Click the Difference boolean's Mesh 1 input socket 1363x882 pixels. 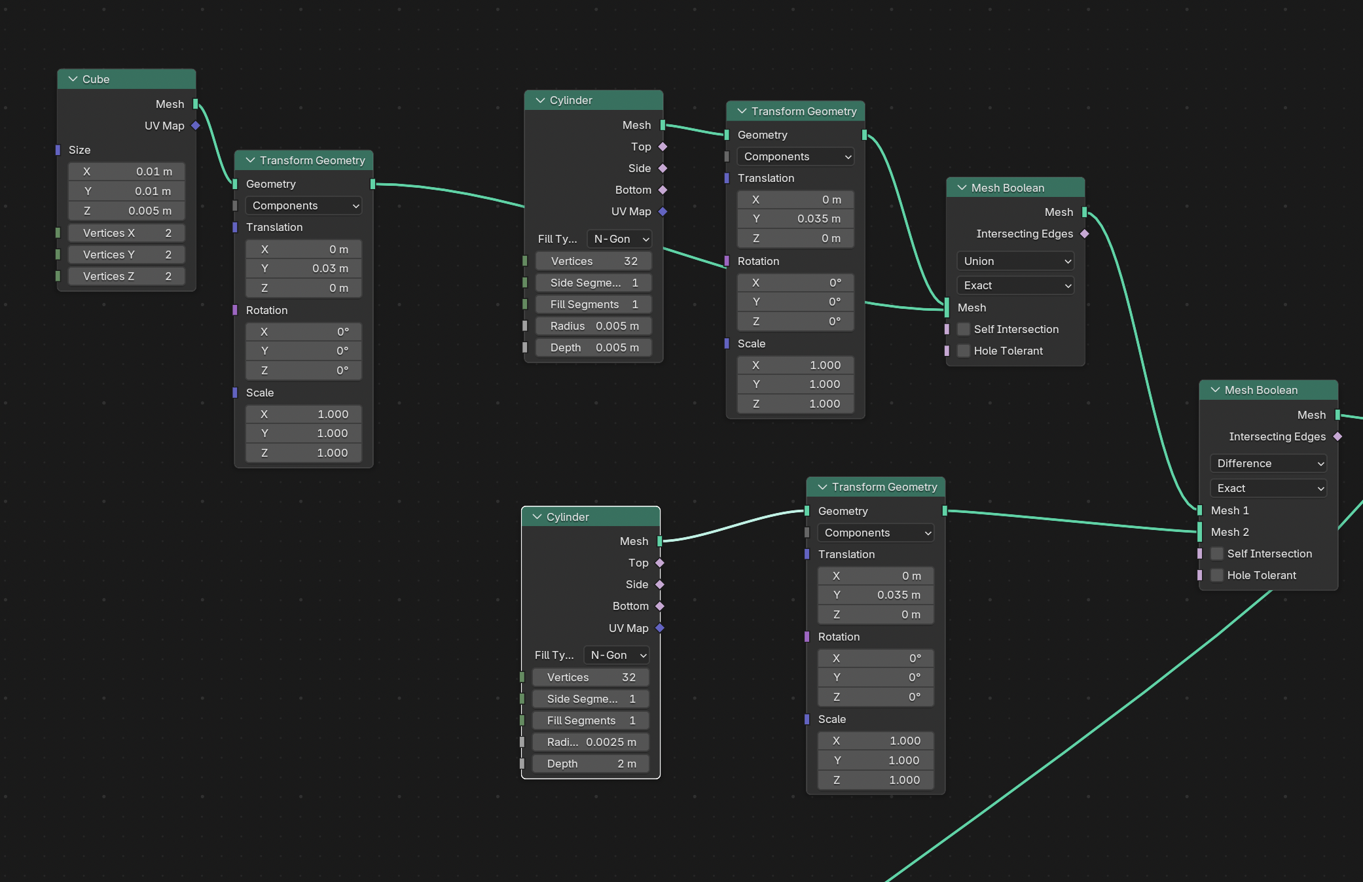[1199, 510]
